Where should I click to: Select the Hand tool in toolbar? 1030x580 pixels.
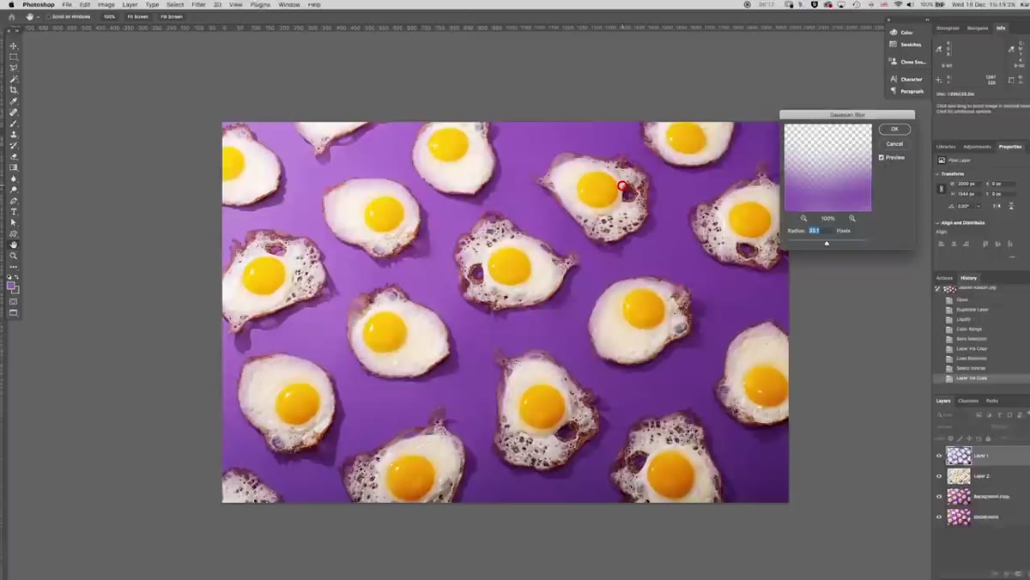point(13,245)
